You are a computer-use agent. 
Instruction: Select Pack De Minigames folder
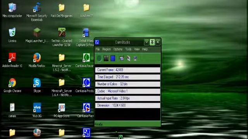pos(62,10)
